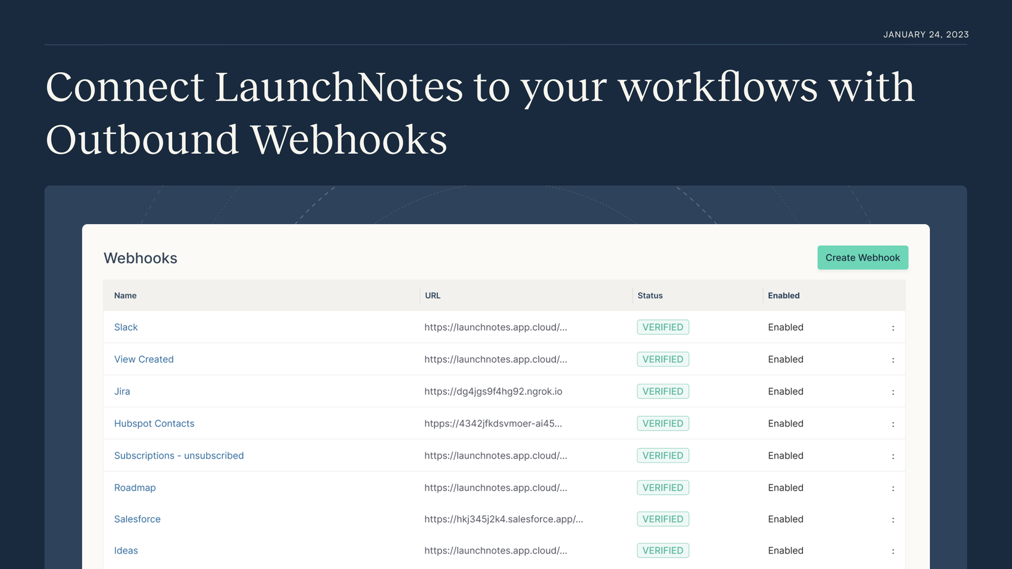Click the launchnotes URL in View Created row
The height and width of the screenshot is (569, 1012).
tap(496, 359)
